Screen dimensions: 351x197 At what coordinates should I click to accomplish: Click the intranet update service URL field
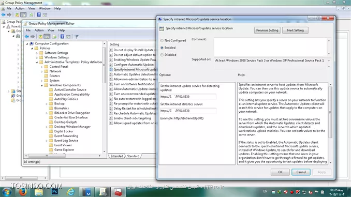(x=188, y=97)
